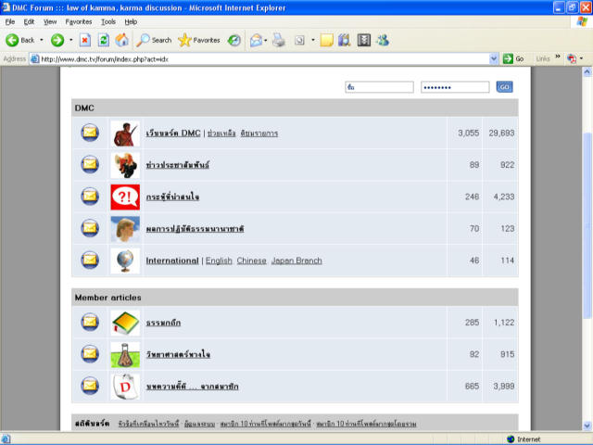Click the red question mark forum icon
This screenshot has height=445, width=593.
pyautogui.click(x=124, y=197)
